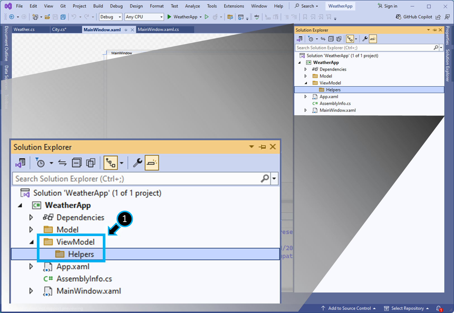Click Pending Changes Filter clock in docked Solution Explorer
454x313 pixels.
click(311, 39)
